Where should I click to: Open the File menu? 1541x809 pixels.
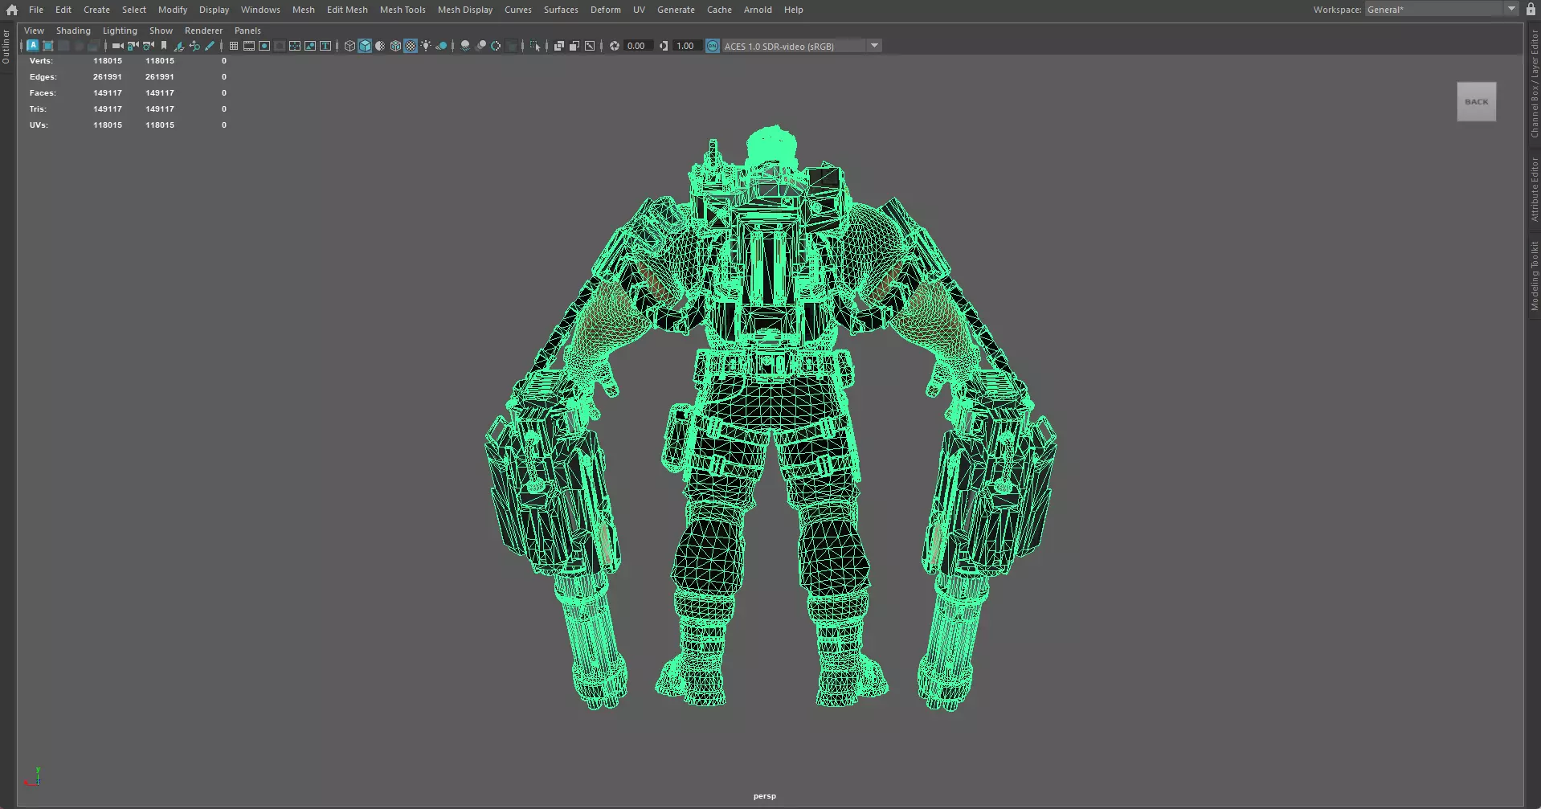coord(36,10)
